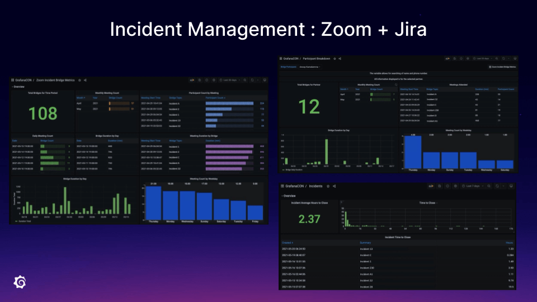Click the 108 total bridges stat value
537x302 pixels.
[43, 114]
